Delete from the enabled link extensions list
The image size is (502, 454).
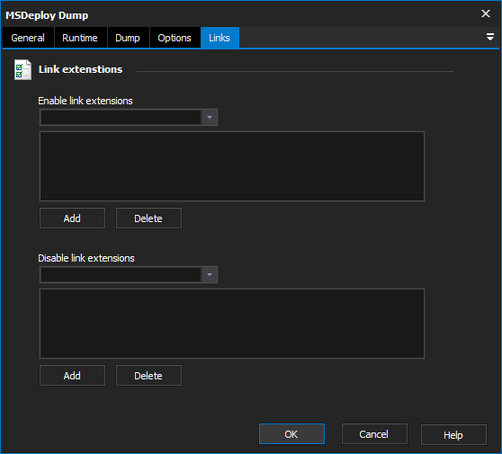pyautogui.click(x=148, y=218)
